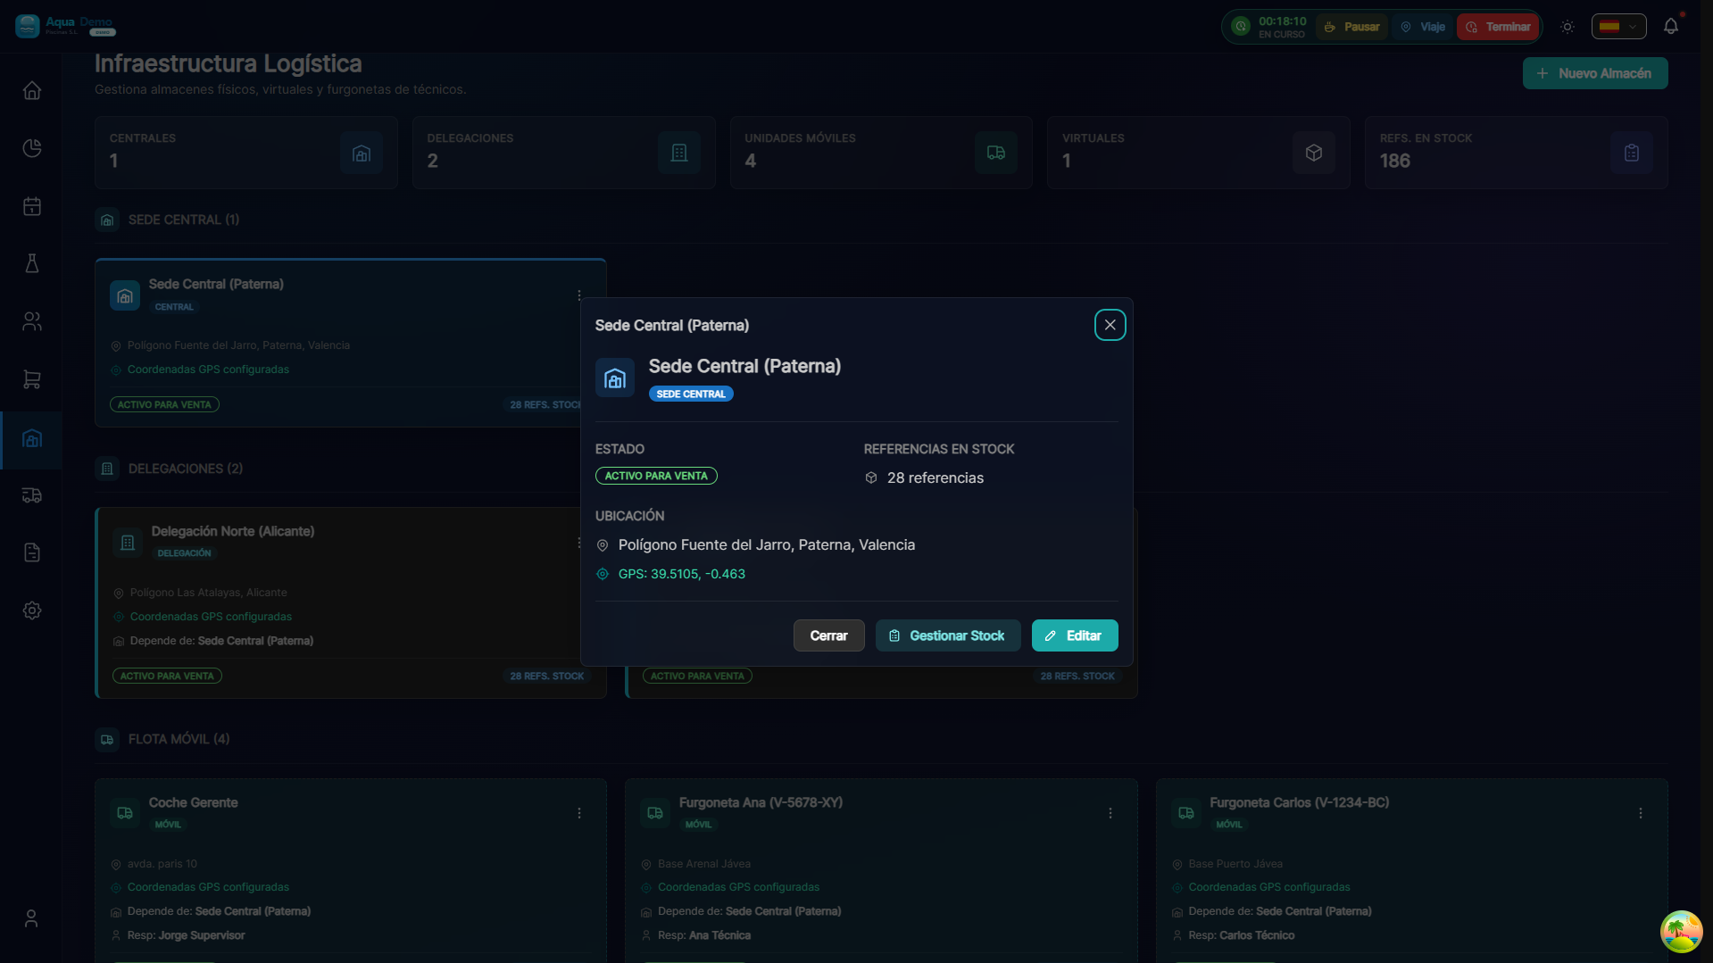The width and height of the screenshot is (1713, 963).
Task: Click the ACTIVO PARA VENTA status in dialog
Action: click(x=656, y=476)
